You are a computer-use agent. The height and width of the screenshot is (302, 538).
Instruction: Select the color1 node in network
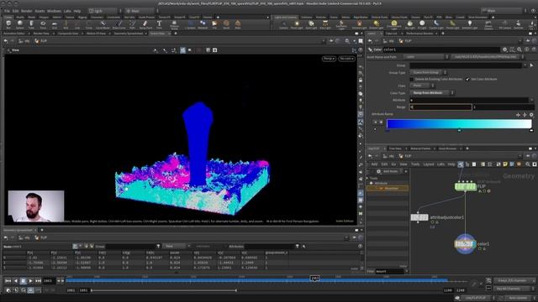click(465, 244)
